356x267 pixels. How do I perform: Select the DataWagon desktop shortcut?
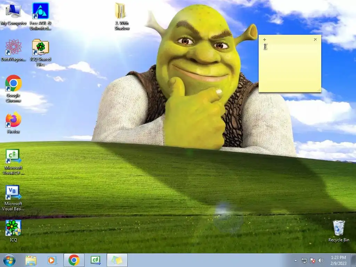pyautogui.click(x=14, y=50)
